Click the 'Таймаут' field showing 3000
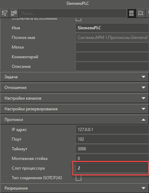 pos(112,149)
